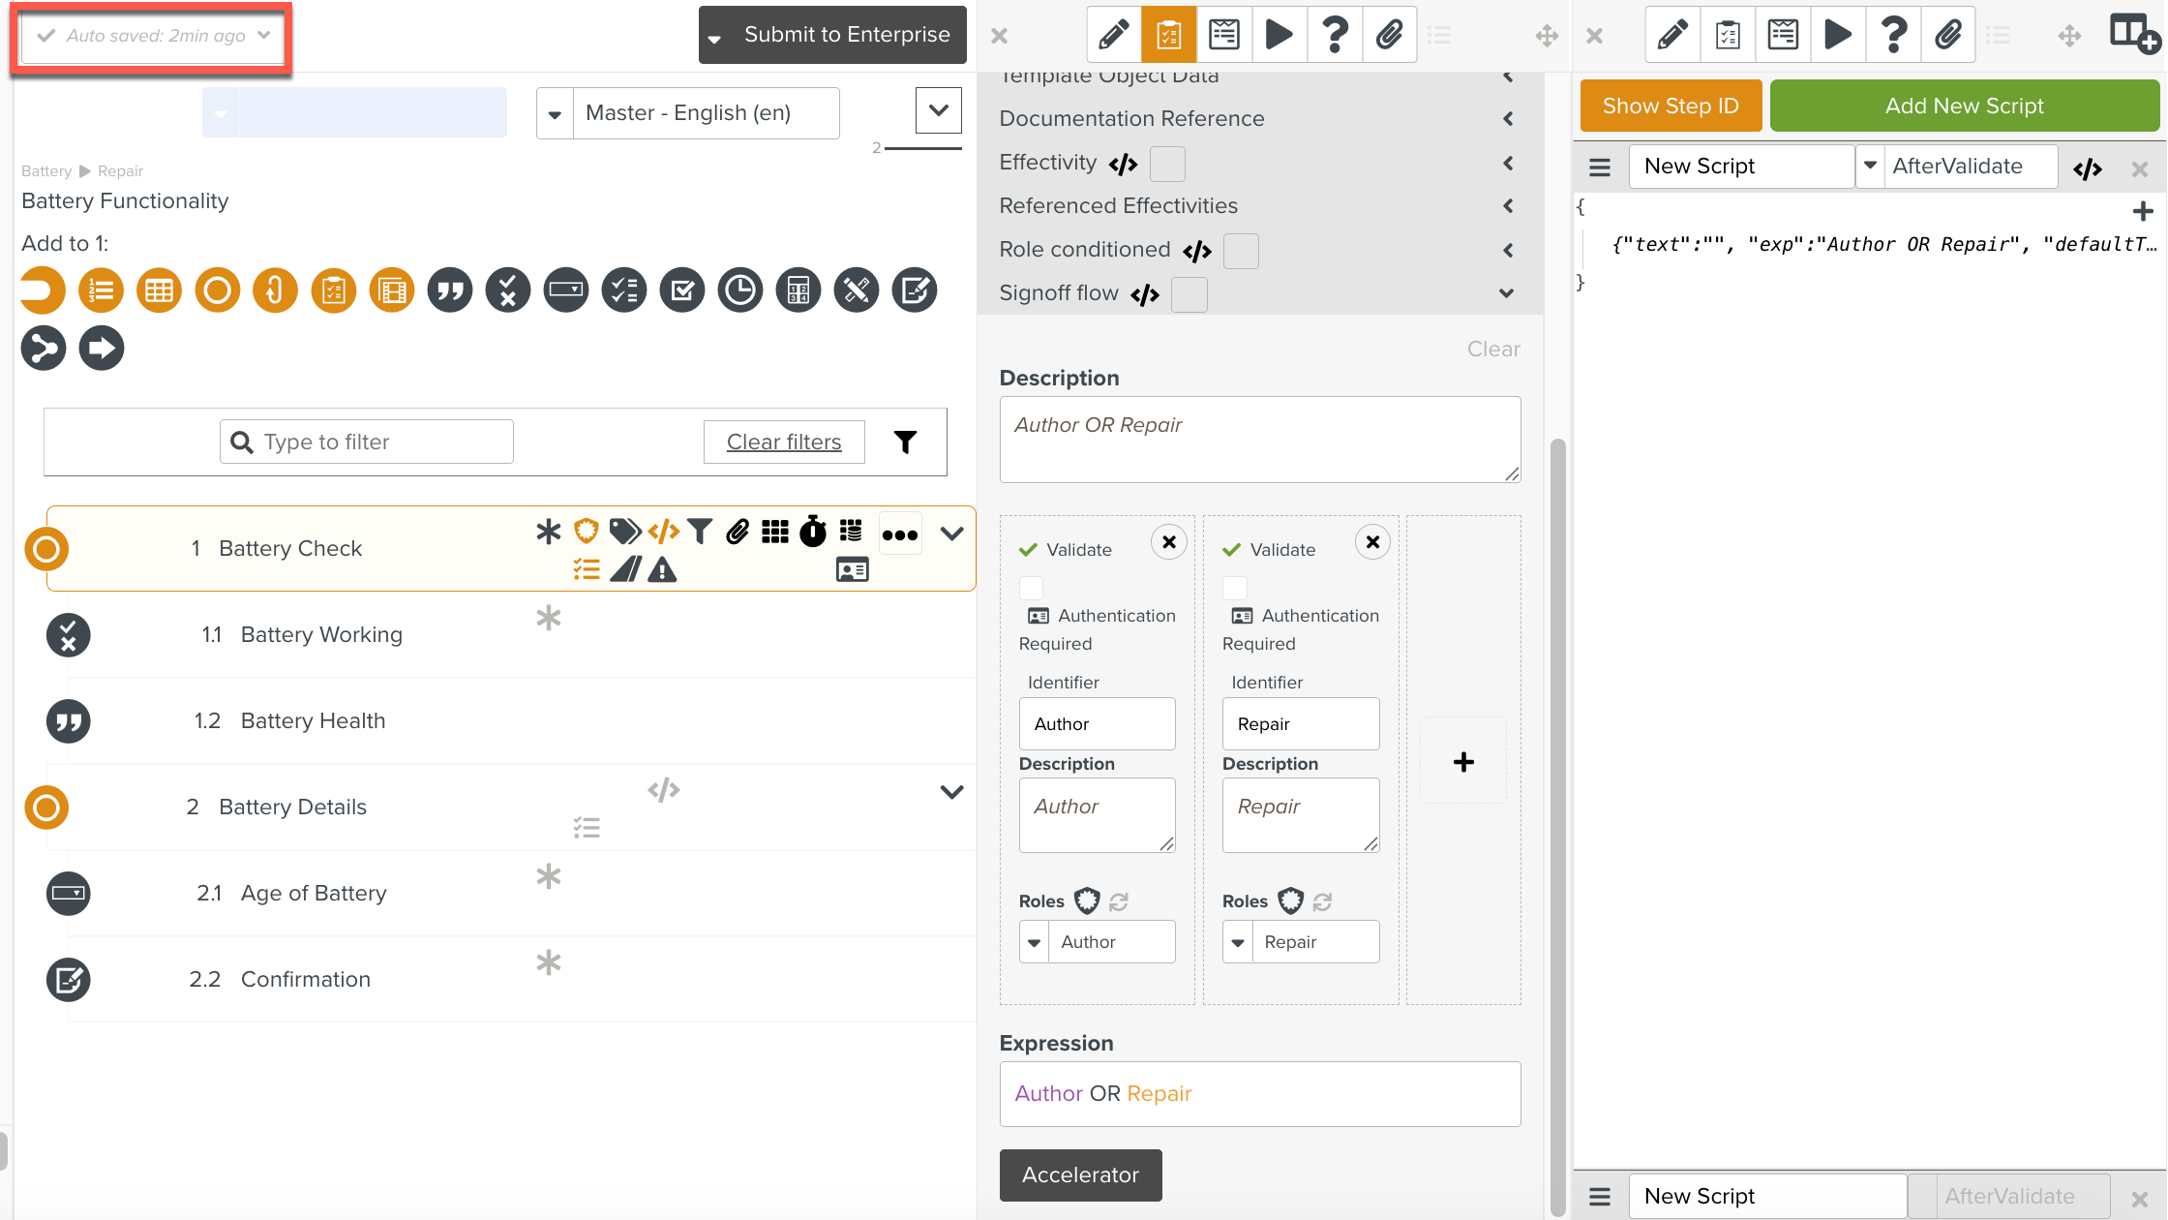Click Clear above the Description
Image resolution: width=2168 pixels, height=1220 pixels.
tap(1493, 350)
